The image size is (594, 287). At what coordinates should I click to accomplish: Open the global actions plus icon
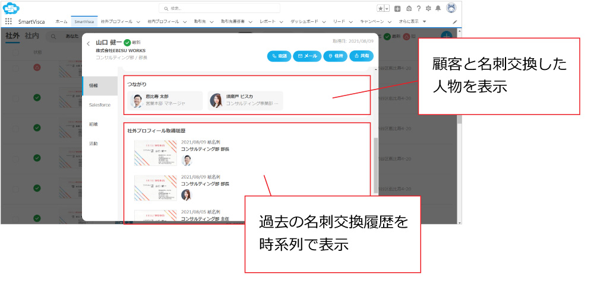[x=397, y=9]
